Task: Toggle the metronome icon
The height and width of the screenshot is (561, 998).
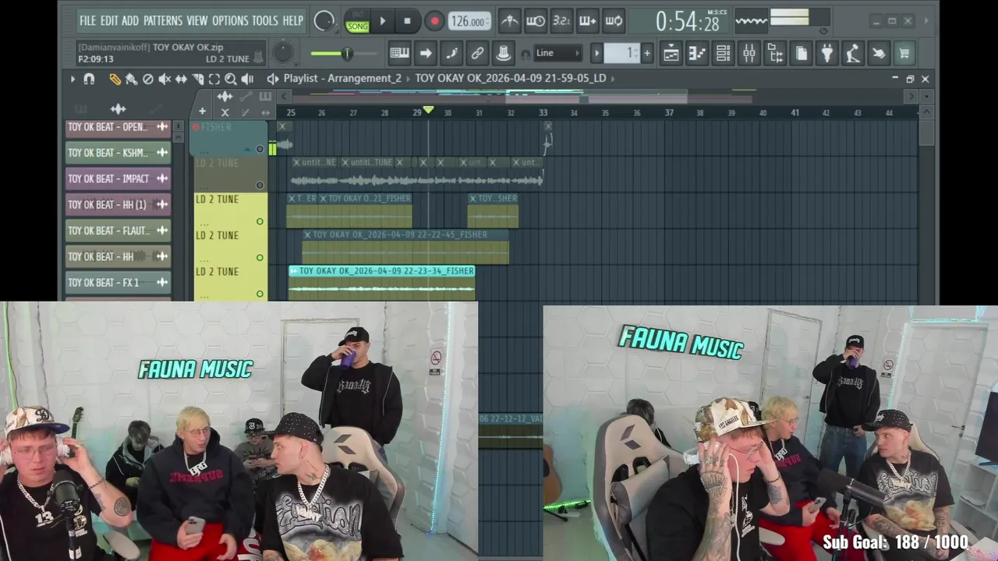Action: [x=509, y=21]
